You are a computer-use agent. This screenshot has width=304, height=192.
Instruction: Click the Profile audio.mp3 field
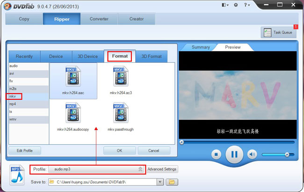click(x=96, y=169)
